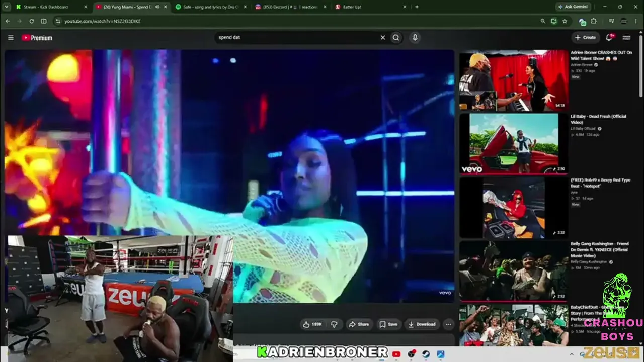Open more actions ellipsis under video
The height and width of the screenshot is (362, 644).
click(448, 324)
